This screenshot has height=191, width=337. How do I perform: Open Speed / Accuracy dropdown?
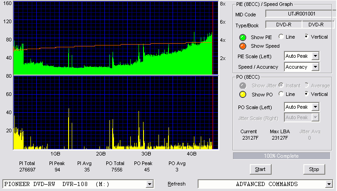[x=315, y=67]
